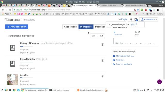Click the 0 This month statistic

[x=118, y=33]
